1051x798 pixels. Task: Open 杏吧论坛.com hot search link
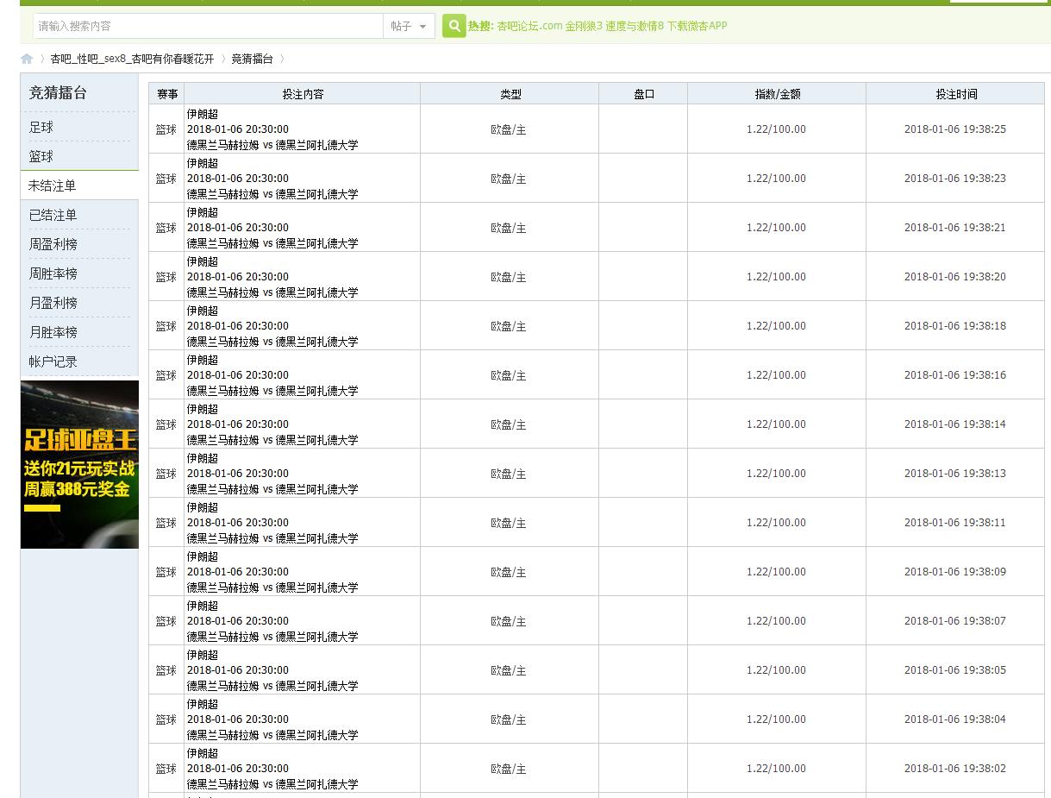pyautogui.click(x=529, y=26)
